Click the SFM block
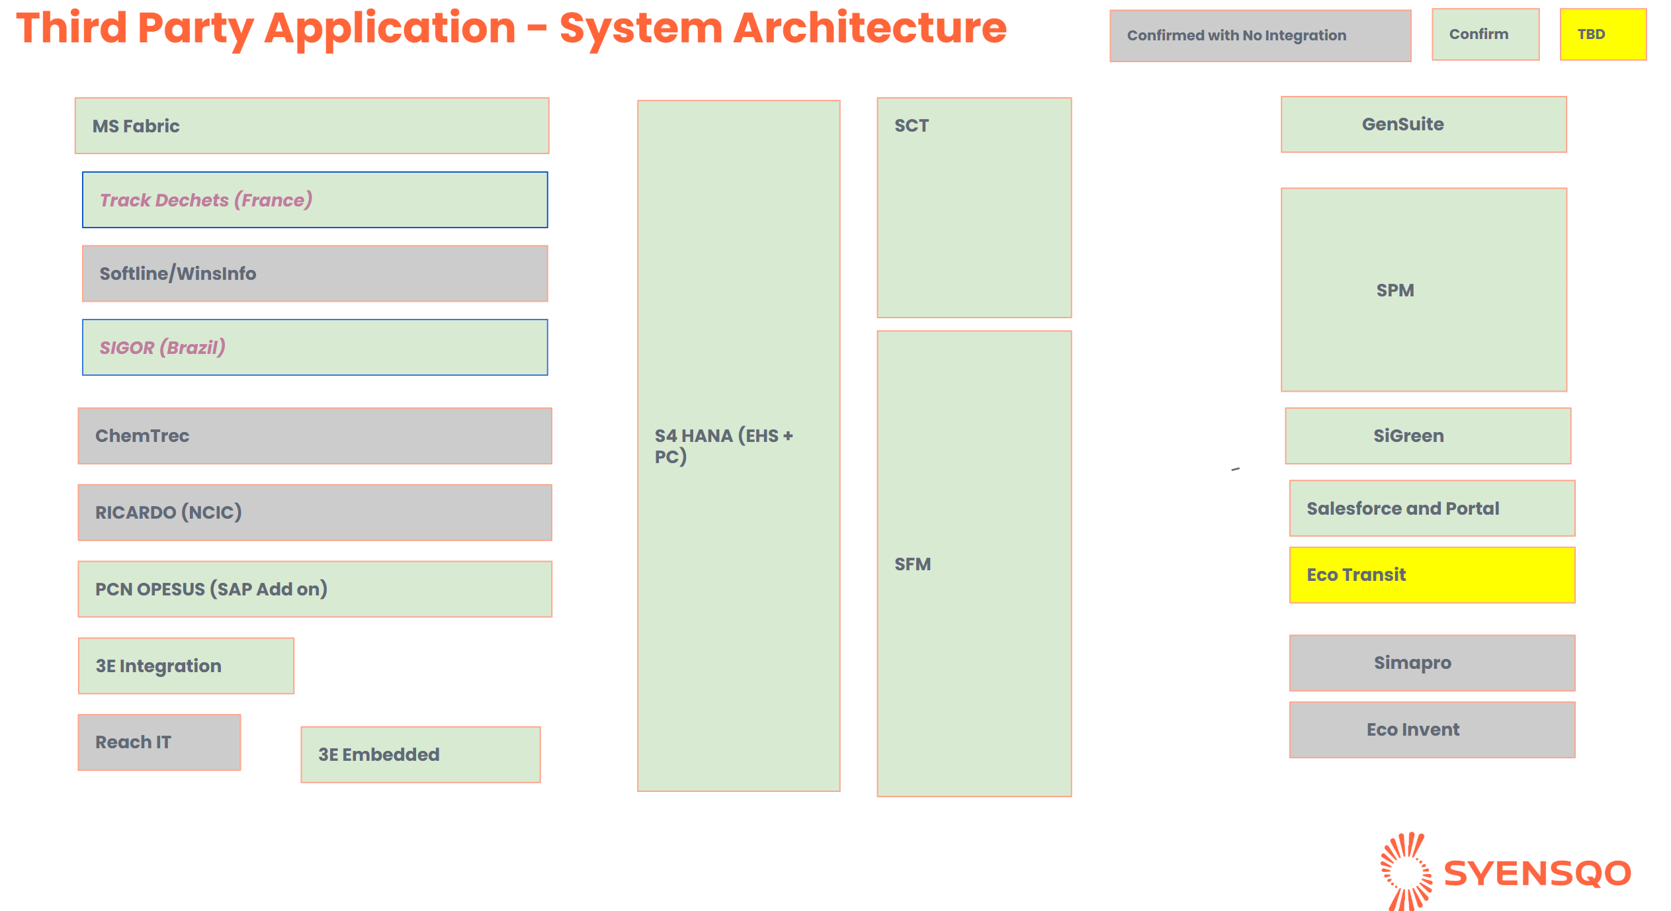1671x911 pixels. (974, 564)
